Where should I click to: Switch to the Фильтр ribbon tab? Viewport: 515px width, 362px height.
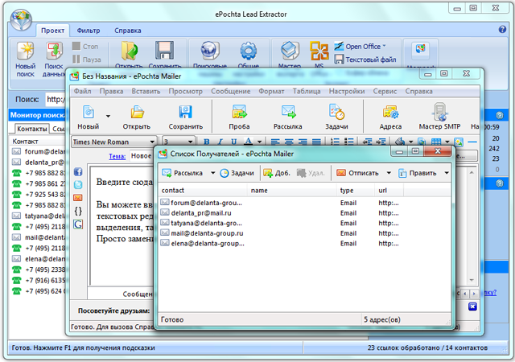(89, 31)
